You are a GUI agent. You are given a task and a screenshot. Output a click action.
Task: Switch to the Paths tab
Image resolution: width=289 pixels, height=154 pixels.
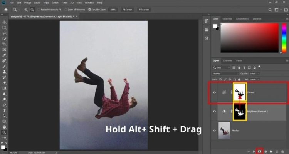239,60
